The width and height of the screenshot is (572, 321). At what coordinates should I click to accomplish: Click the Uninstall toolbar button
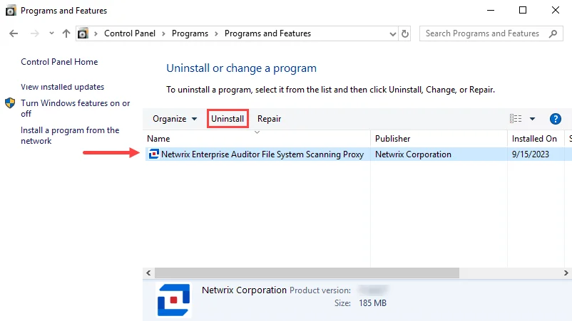pyautogui.click(x=228, y=119)
